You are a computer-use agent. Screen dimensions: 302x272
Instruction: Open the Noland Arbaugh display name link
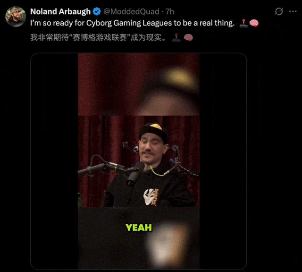pos(60,11)
